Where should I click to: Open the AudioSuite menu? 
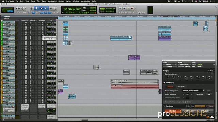point(52,1)
